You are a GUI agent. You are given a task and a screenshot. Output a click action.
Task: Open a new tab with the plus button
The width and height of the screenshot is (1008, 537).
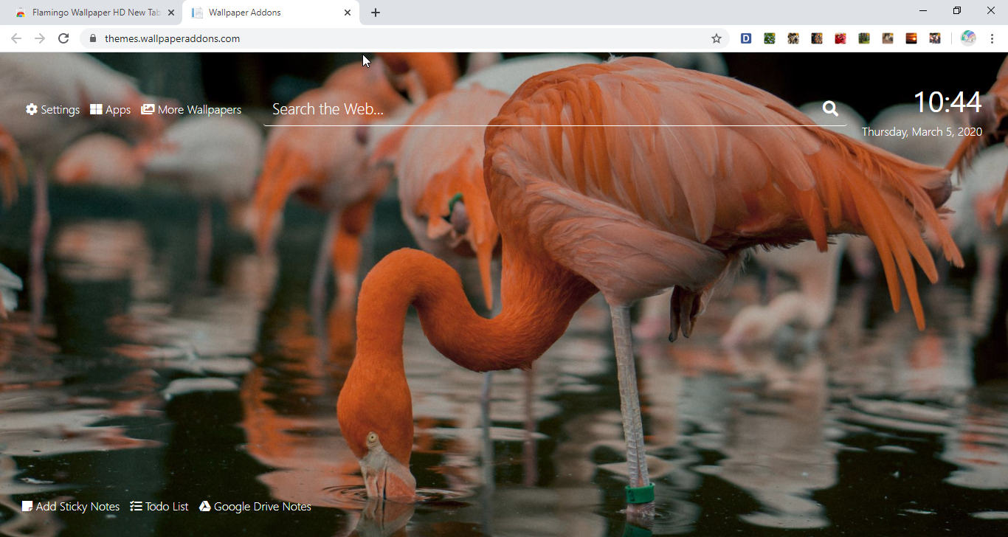pos(376,13)
